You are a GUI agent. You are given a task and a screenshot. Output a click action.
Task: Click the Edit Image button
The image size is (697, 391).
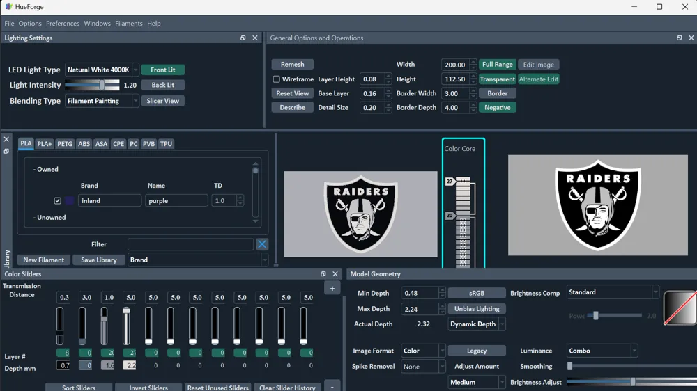(x=538, y=64)
